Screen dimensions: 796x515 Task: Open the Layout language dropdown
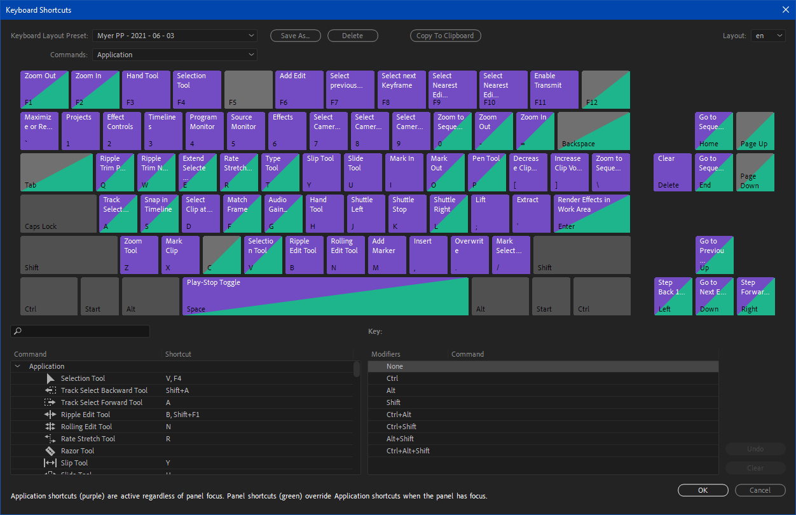click(x=768, y=36)
